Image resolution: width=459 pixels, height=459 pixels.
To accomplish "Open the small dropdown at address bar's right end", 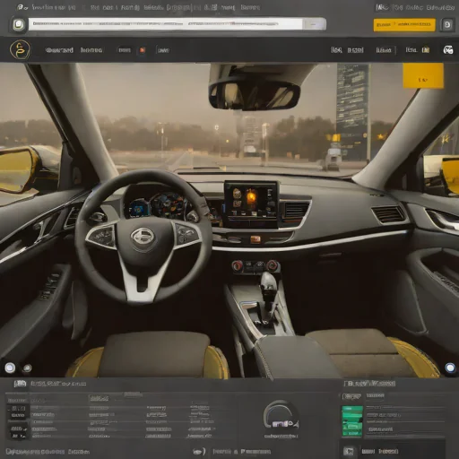I will (x=314, y=24).
